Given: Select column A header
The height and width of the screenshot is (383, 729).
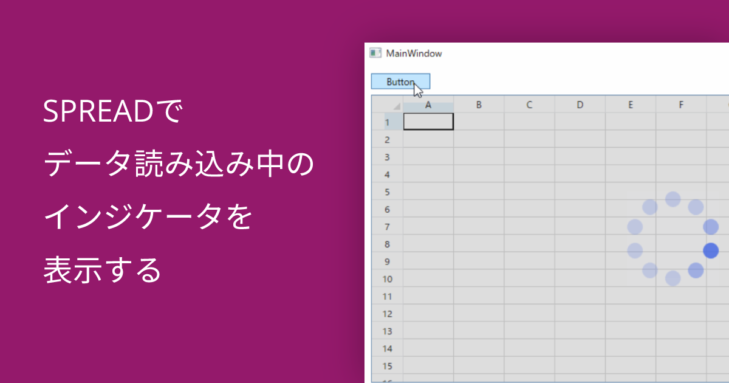Looking at the screenshot, I should [428, 105].
